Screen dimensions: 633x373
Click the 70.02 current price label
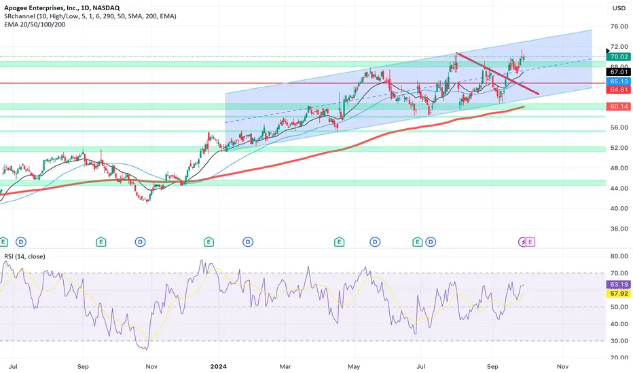619,57
